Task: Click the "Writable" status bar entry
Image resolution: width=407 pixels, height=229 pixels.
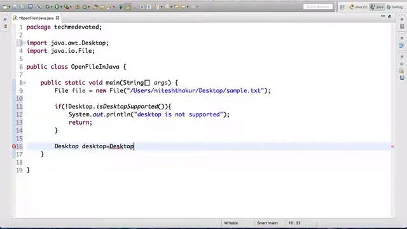Action: (231, 223)
